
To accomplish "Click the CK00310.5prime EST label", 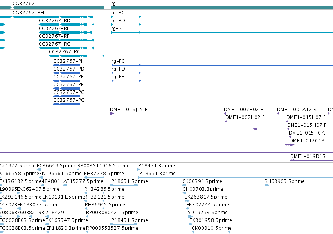I will point(212,228).
